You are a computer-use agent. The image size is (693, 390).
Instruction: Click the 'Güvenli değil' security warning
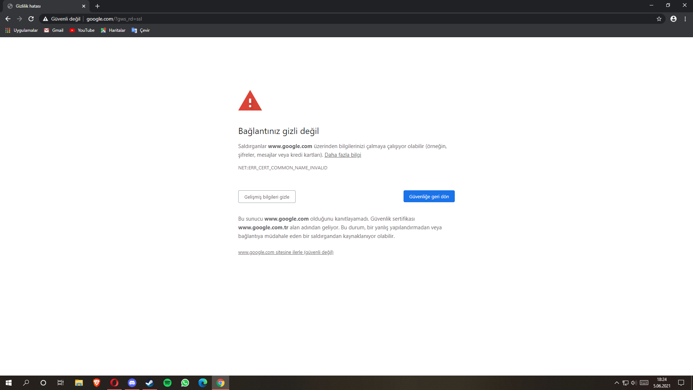62,19
